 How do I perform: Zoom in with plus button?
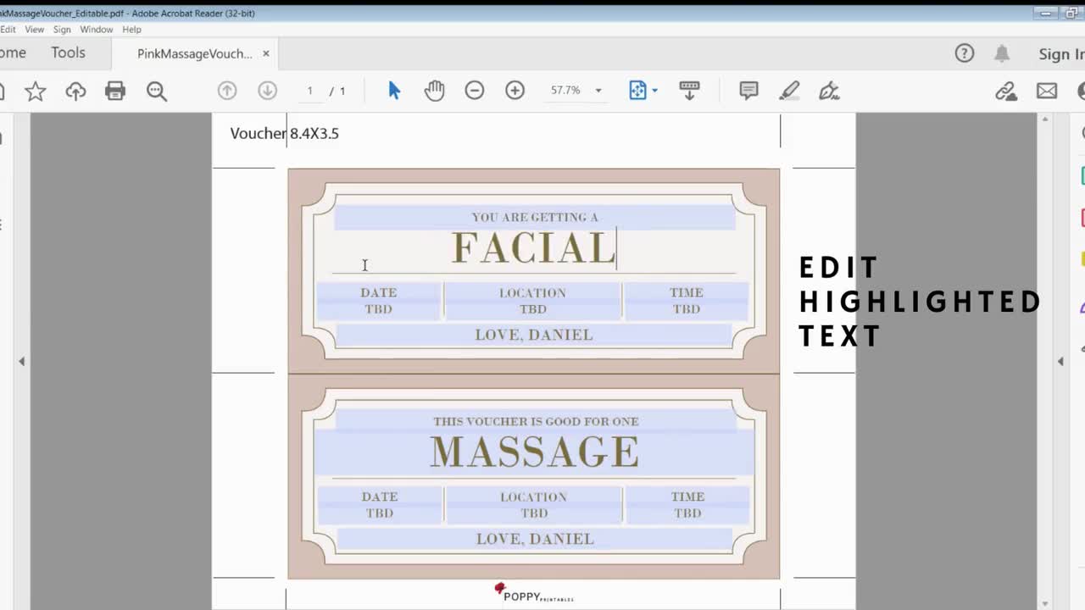coord(515,91)
